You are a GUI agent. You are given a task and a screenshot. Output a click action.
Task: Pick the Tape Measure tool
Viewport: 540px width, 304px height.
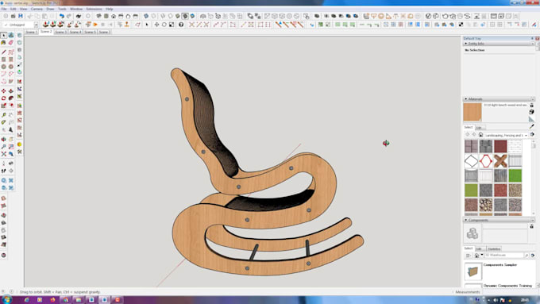click(x=3, y=115)
